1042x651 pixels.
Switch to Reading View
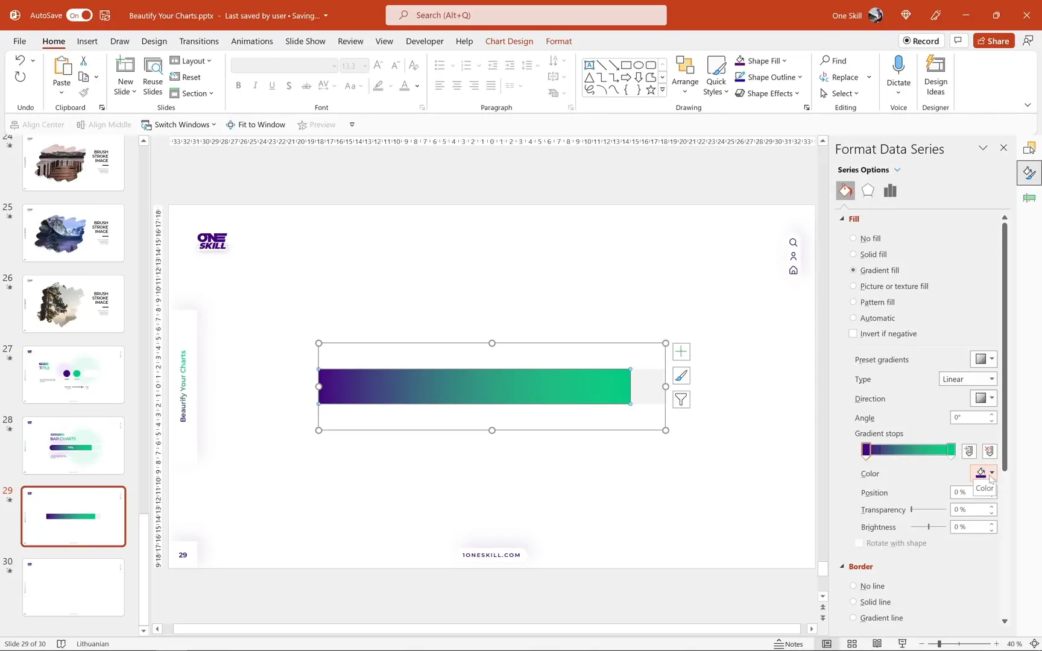[877, 644]
